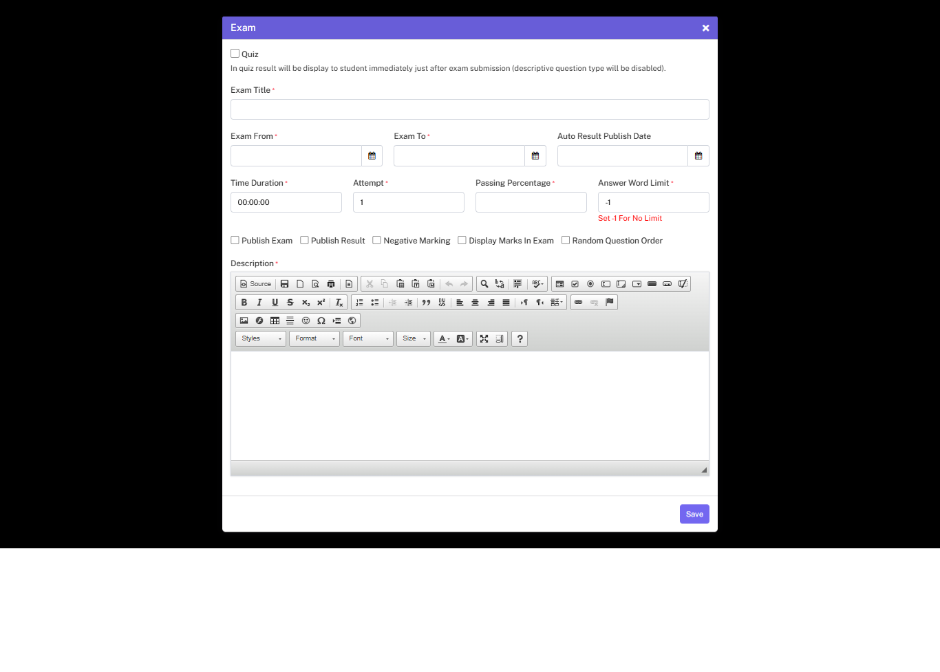Screen dimensions: 940x672
Task: Click the anchor flag icon
Action: 609,303
